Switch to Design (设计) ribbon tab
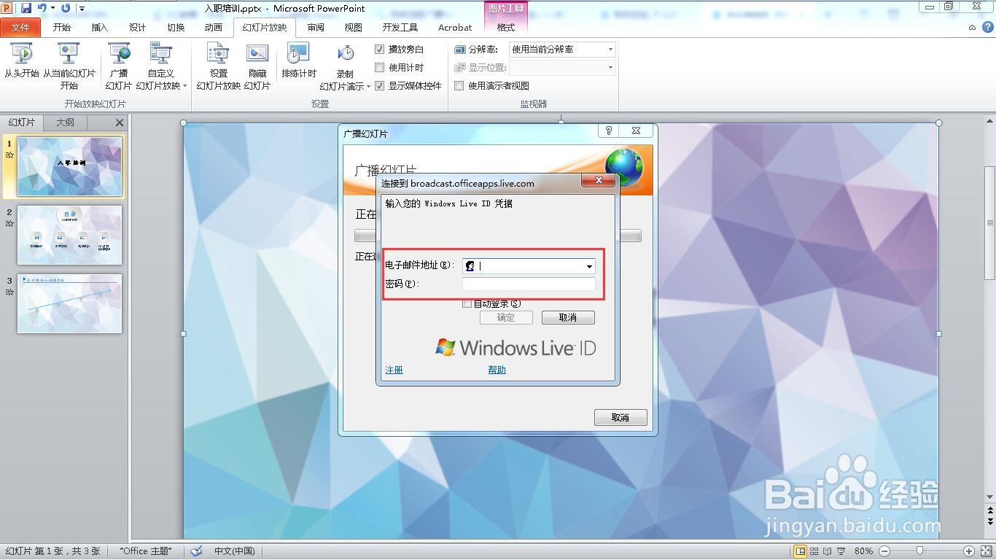 click(x=138, y=28)
